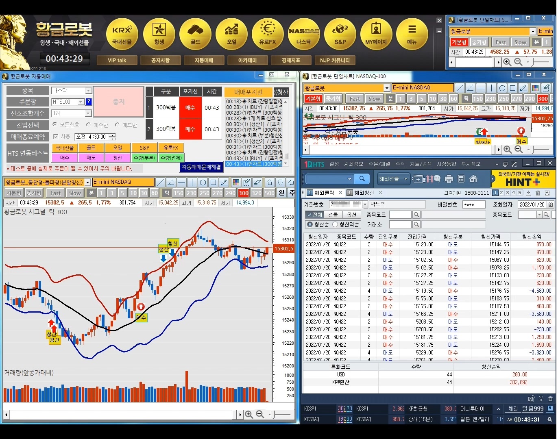Click 경제지표 button in header
The image size is (558, 439).
[x=291, y=60]
